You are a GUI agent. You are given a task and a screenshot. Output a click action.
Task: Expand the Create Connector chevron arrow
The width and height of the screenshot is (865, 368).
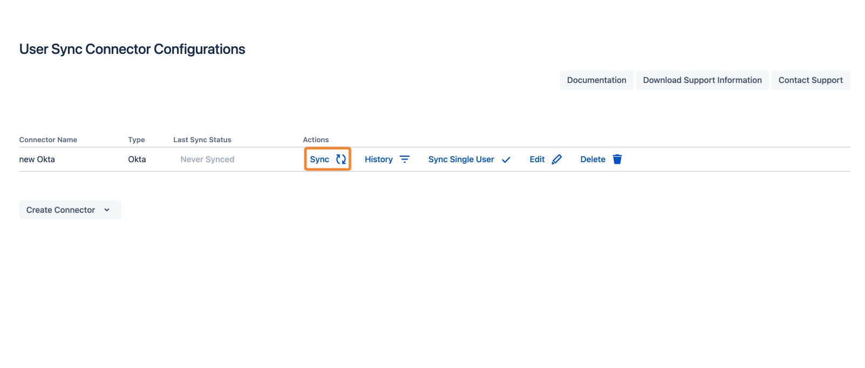point(107,210)
